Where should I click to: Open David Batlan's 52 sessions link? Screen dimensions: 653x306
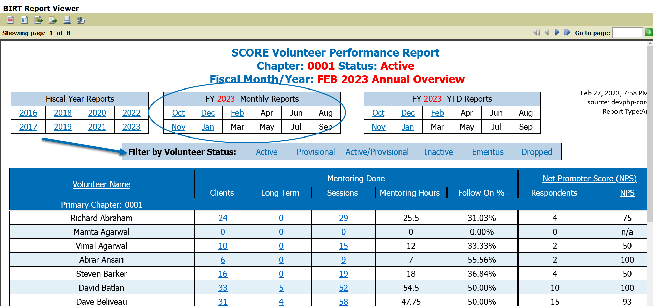pos(344,288)
